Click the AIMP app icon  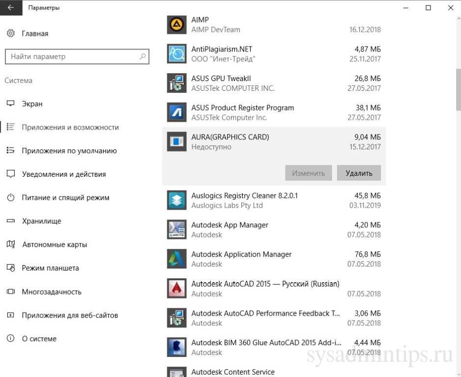[177, 25]
